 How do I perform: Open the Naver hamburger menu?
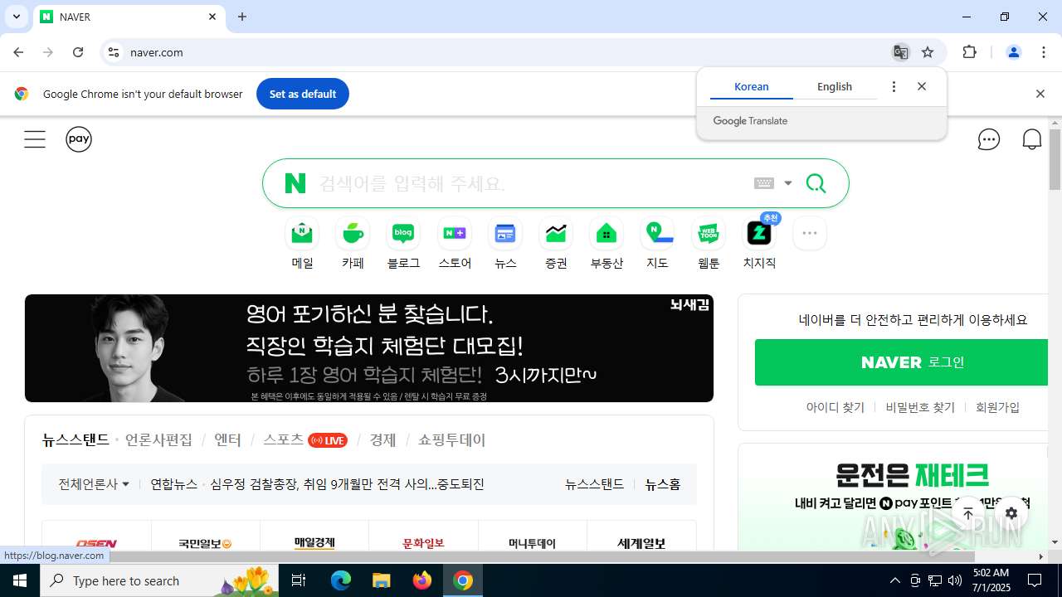35,139
